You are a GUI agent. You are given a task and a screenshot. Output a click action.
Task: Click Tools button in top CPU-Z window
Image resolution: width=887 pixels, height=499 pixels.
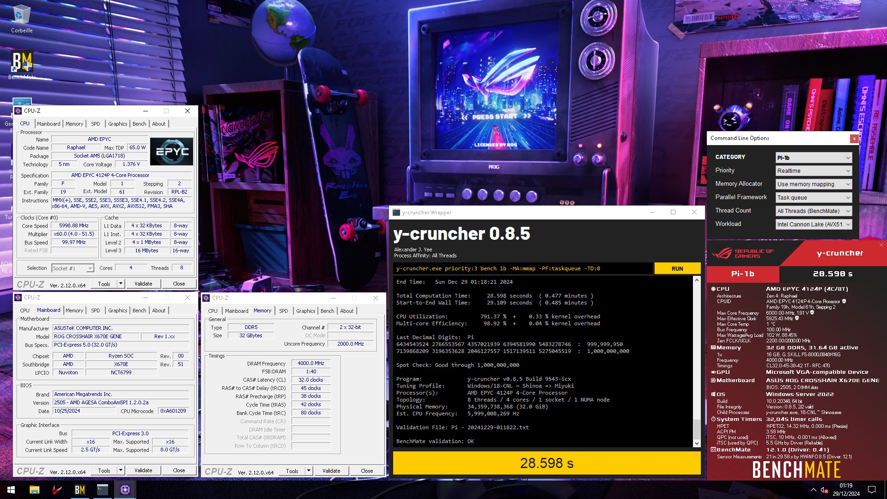click(x=104, y=284)
